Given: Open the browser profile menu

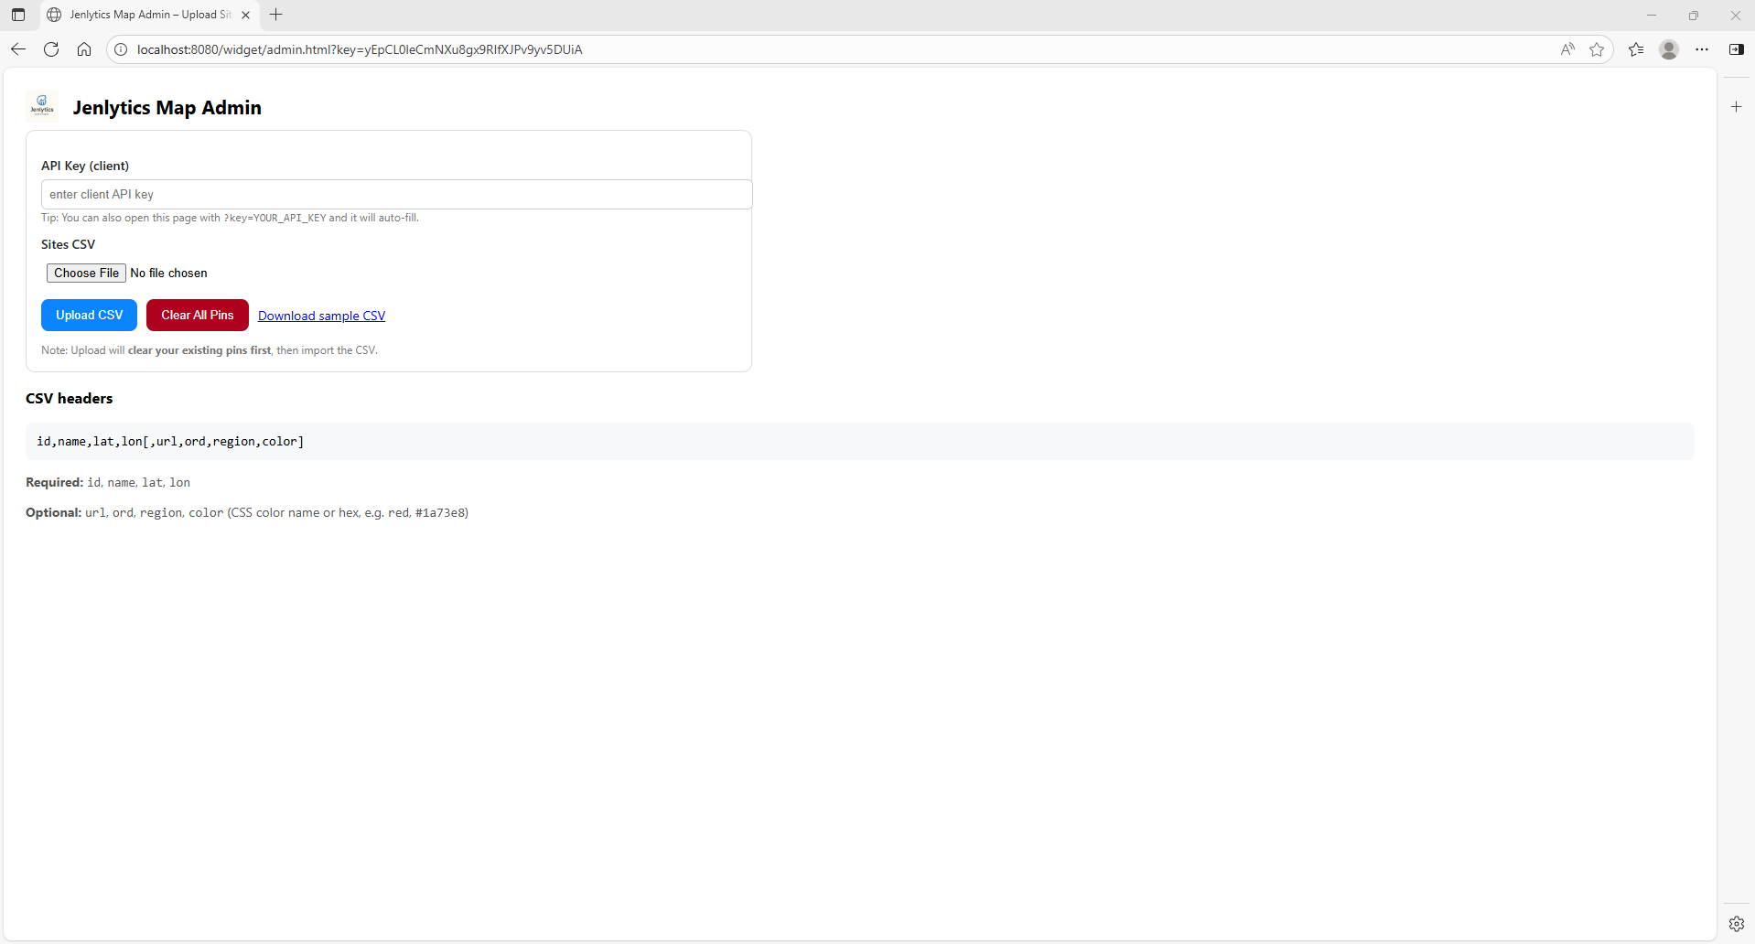Looking at the screenshot, I should 1668,49.
